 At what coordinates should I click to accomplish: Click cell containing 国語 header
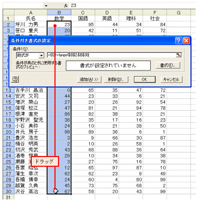click(83, 18)
